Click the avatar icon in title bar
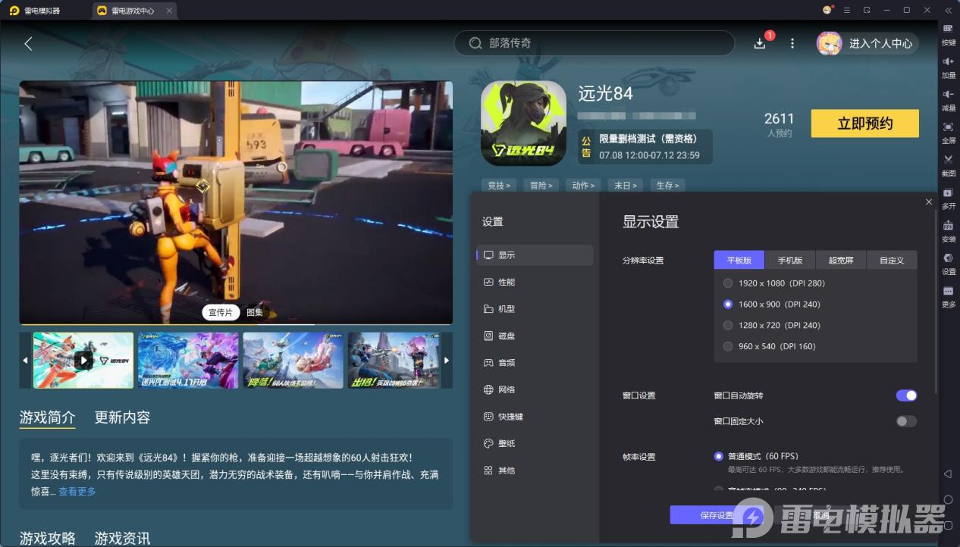This screenshot has height=547, width=960. [x=827, y=10]
